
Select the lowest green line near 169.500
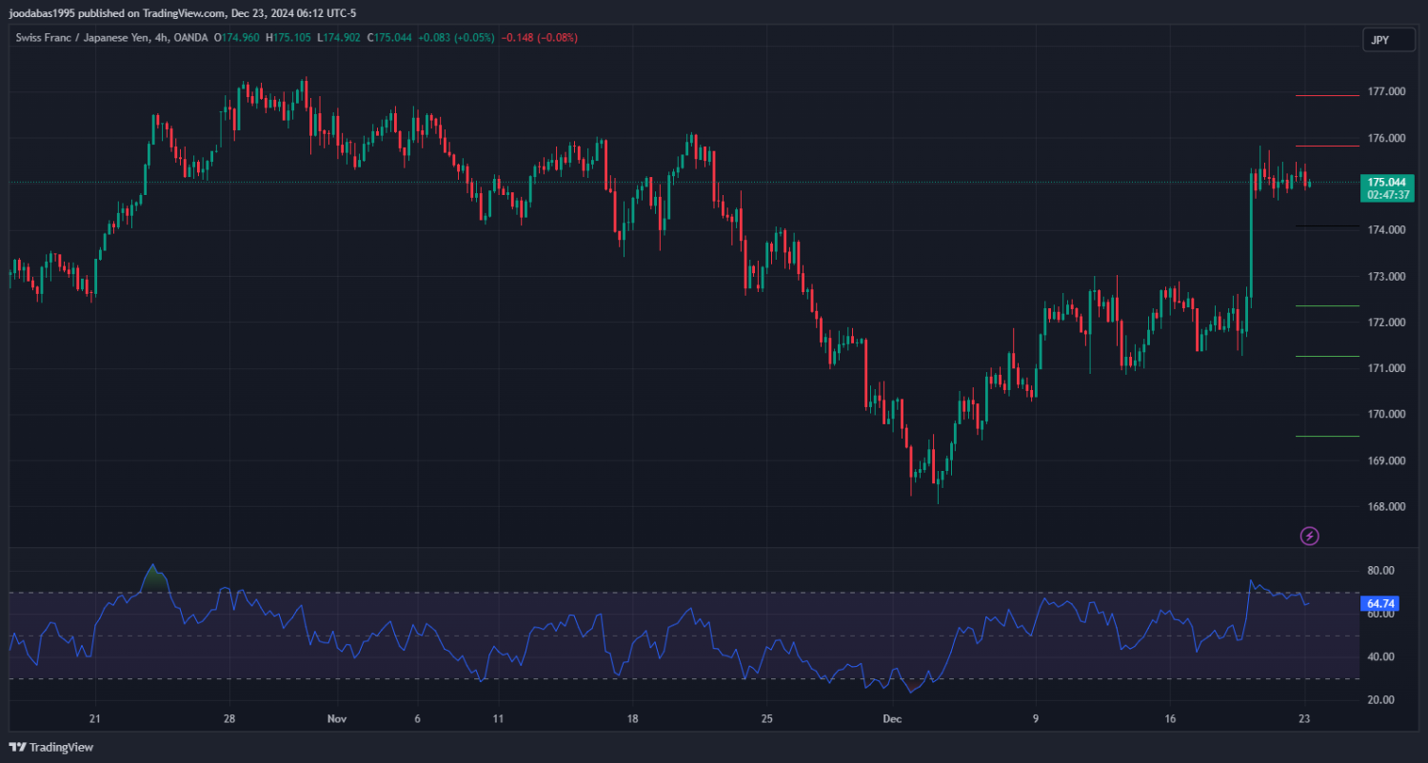[1327, 437]
